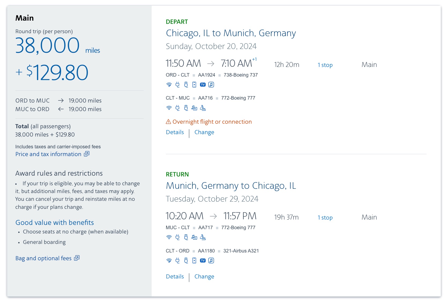The height and width of the screenshot is (302, 448).
Task: Open Price and tax information
Action: (48, 154)
